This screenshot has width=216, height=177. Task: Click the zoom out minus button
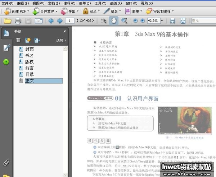(x=135, y=21)
